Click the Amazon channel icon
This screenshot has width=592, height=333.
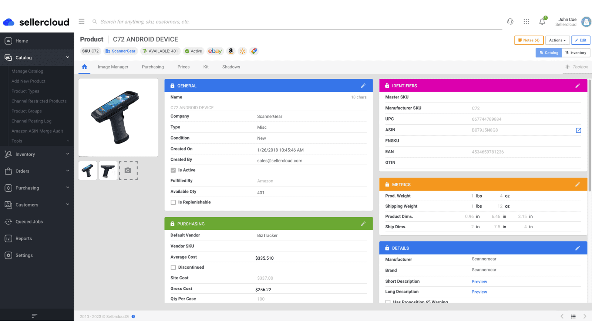tap(231, 51)
